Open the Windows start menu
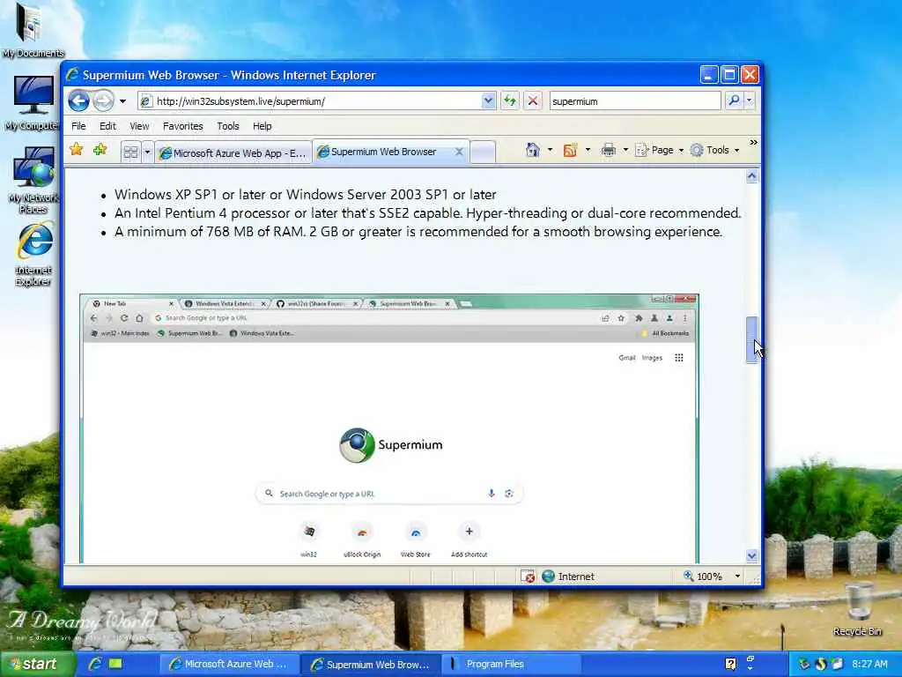The image size is (902, 677). [37, 664]
